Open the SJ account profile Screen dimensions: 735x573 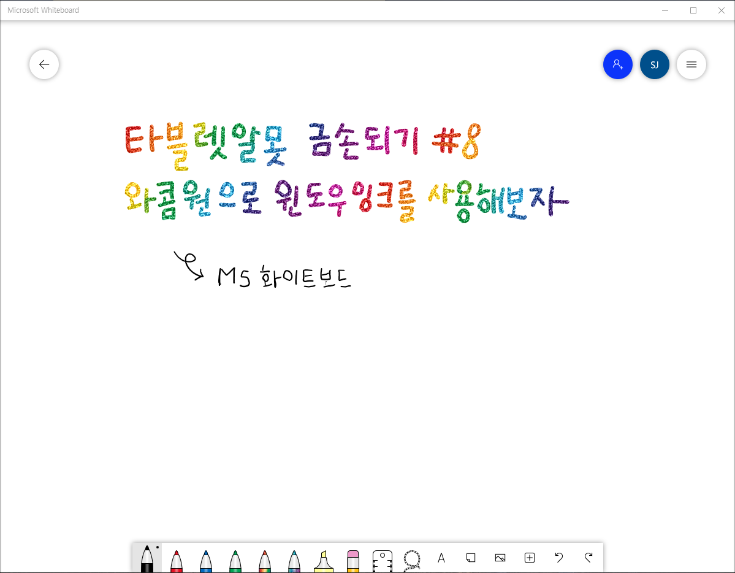[654, 64]
